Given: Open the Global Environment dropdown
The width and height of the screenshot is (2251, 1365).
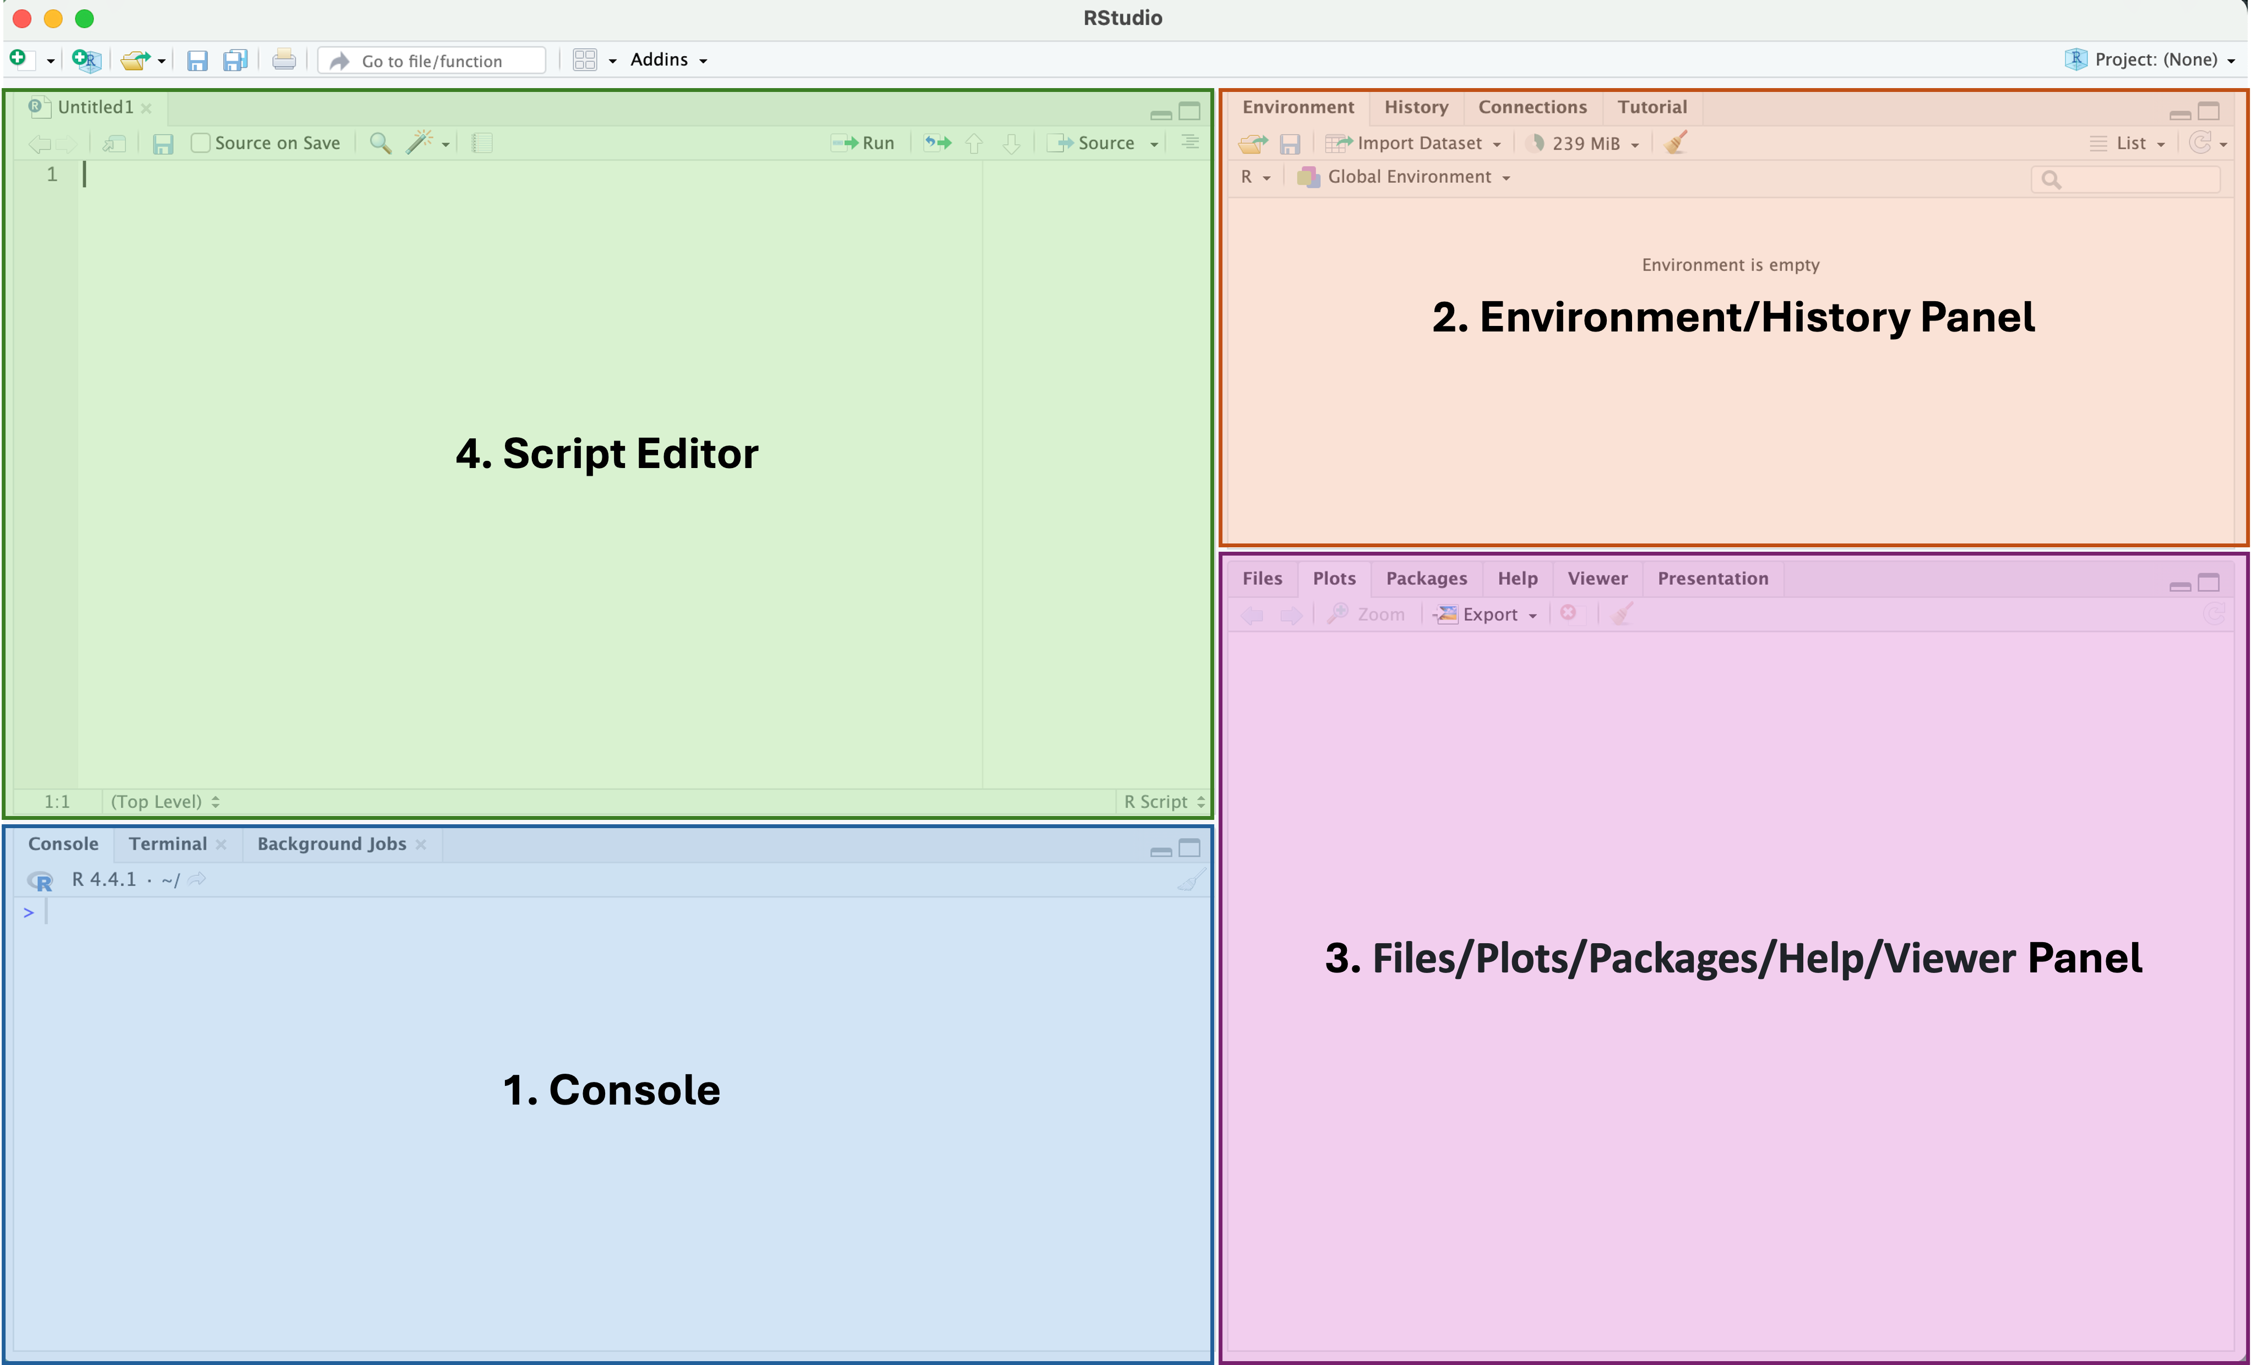Looking at the screenshot, I should coord(1404,176).
